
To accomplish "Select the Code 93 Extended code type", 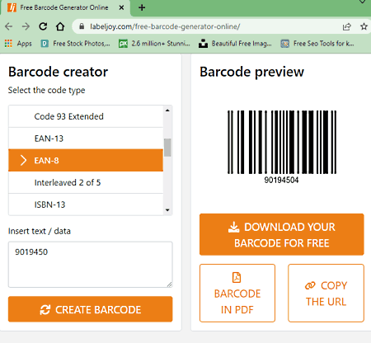I will (86, 116).
